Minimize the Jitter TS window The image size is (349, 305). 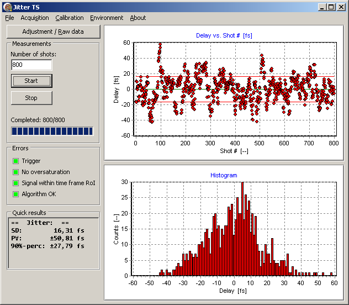tap(322, 7)
